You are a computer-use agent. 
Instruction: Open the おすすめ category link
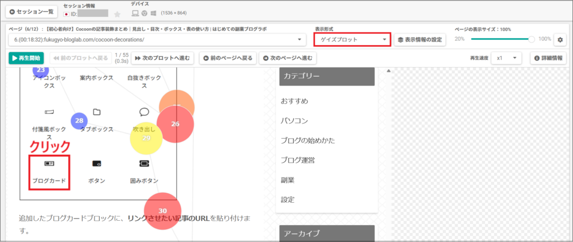(294, 101)
